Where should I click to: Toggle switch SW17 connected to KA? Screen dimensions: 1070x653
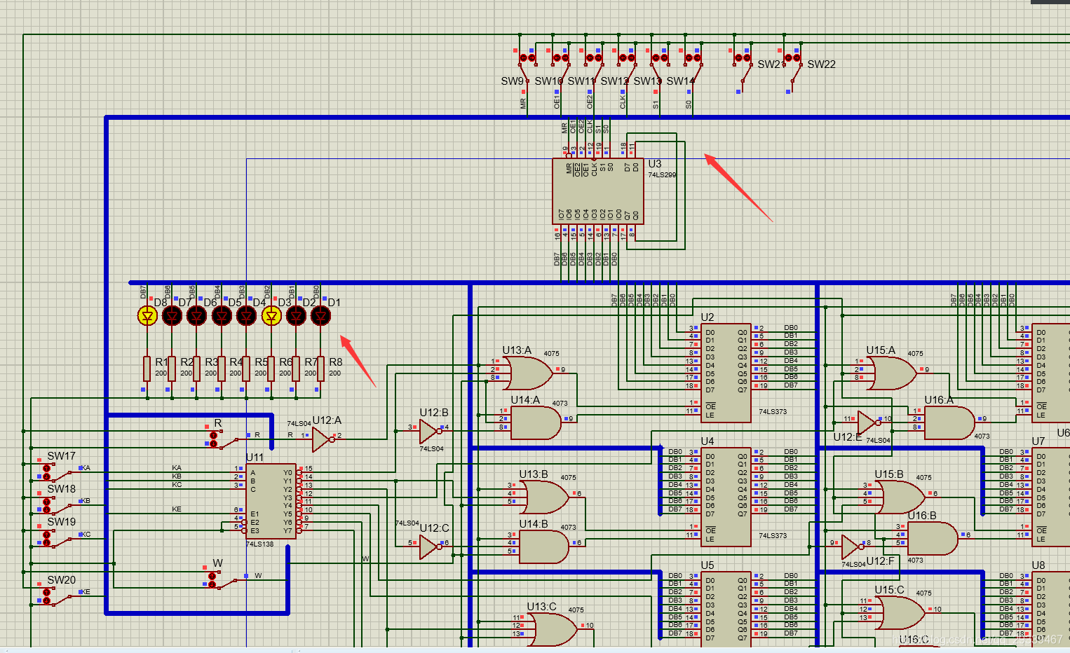click(x=57, y=471)
